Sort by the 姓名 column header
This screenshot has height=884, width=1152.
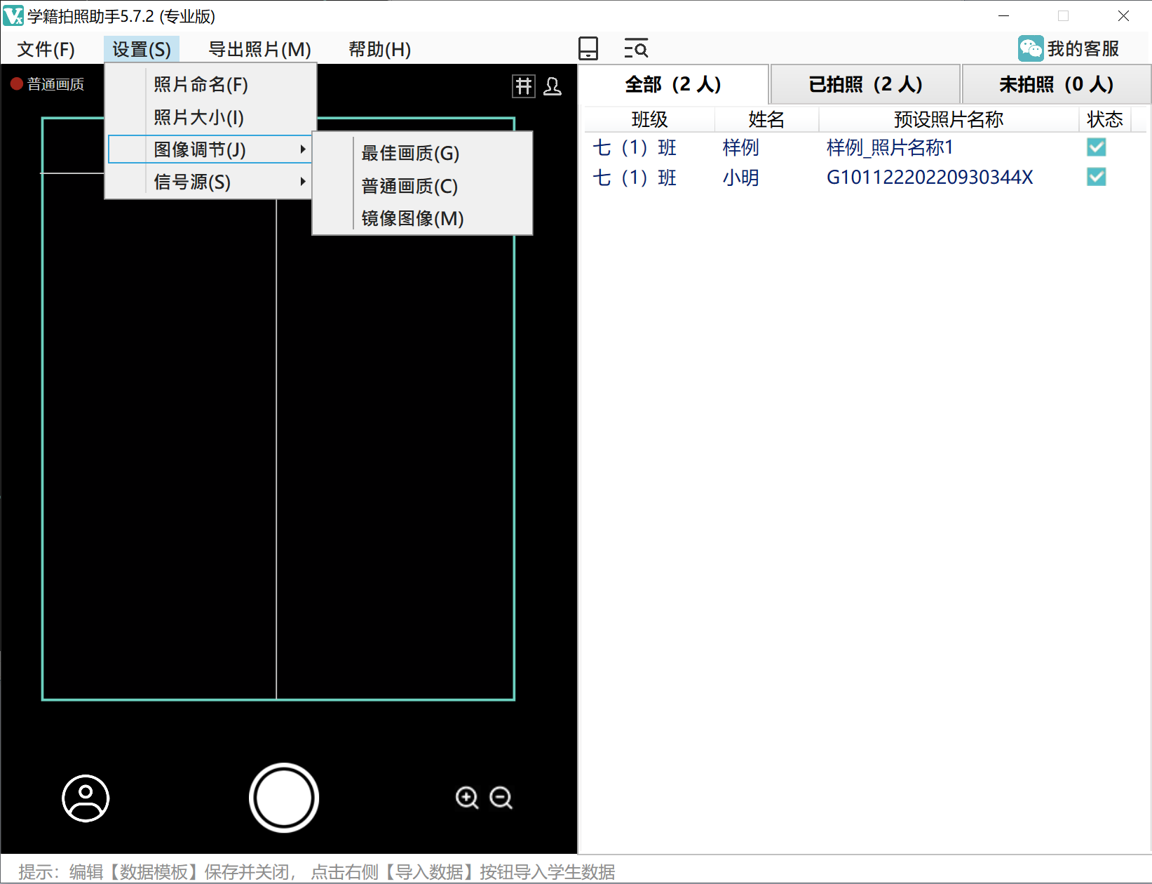coord(766,119)
